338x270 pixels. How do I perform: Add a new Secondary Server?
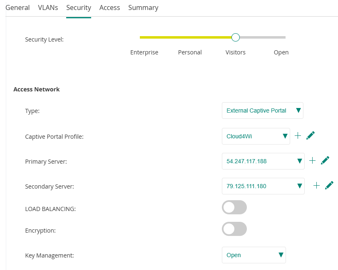point(316,186)
